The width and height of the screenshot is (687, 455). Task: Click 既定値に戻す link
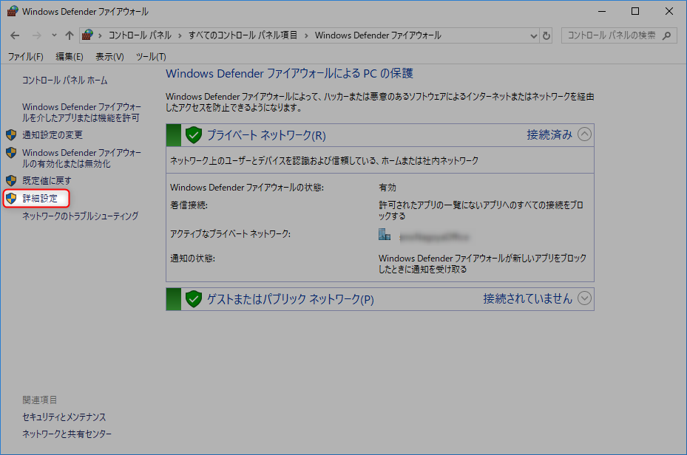pyautogui.click(x=47, y=181)
